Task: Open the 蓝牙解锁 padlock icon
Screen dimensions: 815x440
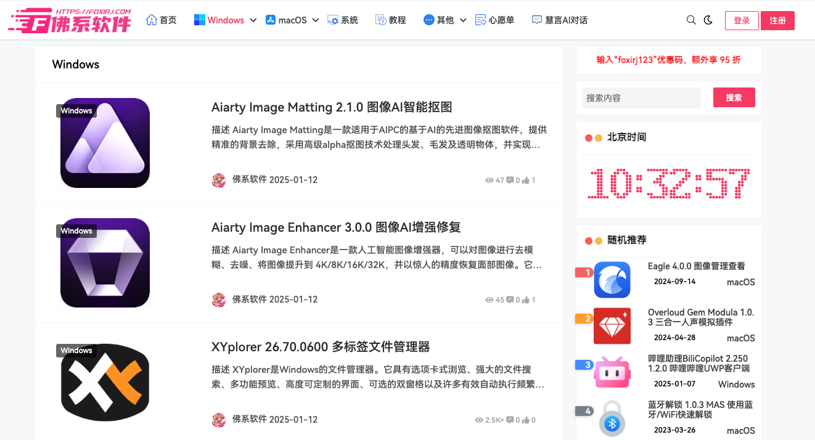Action: 612,418
